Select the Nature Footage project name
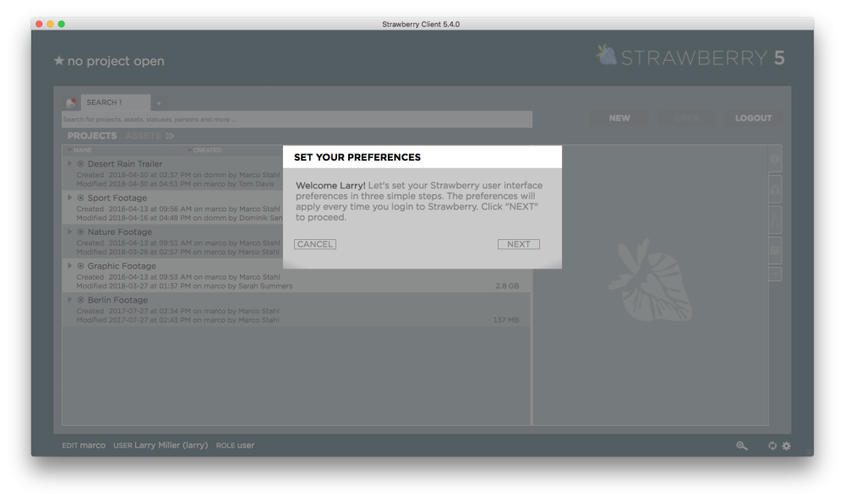This screenshot has height=501, width=845. click(120, 231)
